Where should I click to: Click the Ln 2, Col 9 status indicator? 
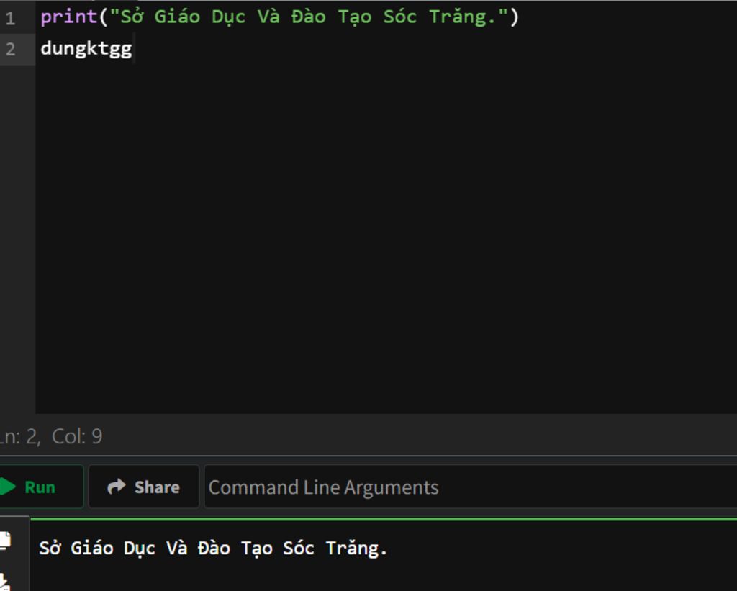52,436
